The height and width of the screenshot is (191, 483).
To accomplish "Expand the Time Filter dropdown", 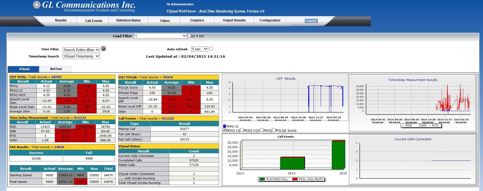I will (81, 50).
